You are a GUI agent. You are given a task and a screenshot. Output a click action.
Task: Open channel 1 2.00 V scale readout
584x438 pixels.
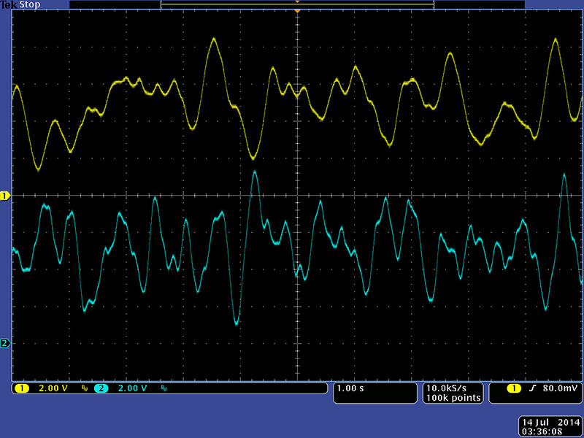[x=53, y=388]
